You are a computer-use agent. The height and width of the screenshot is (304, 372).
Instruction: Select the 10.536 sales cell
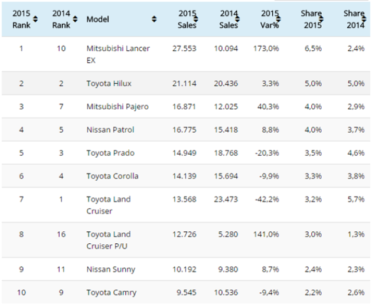226,293
